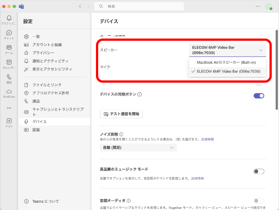Viewport: 279px width, 210px height.
Task: Click the 検索 search field
Action: click(139, 6)
